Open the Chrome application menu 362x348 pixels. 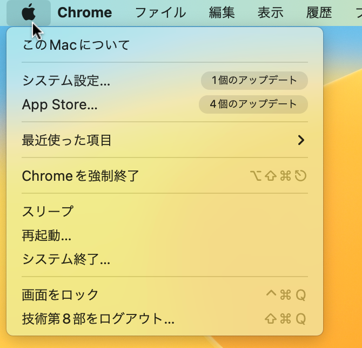[84, 12]
